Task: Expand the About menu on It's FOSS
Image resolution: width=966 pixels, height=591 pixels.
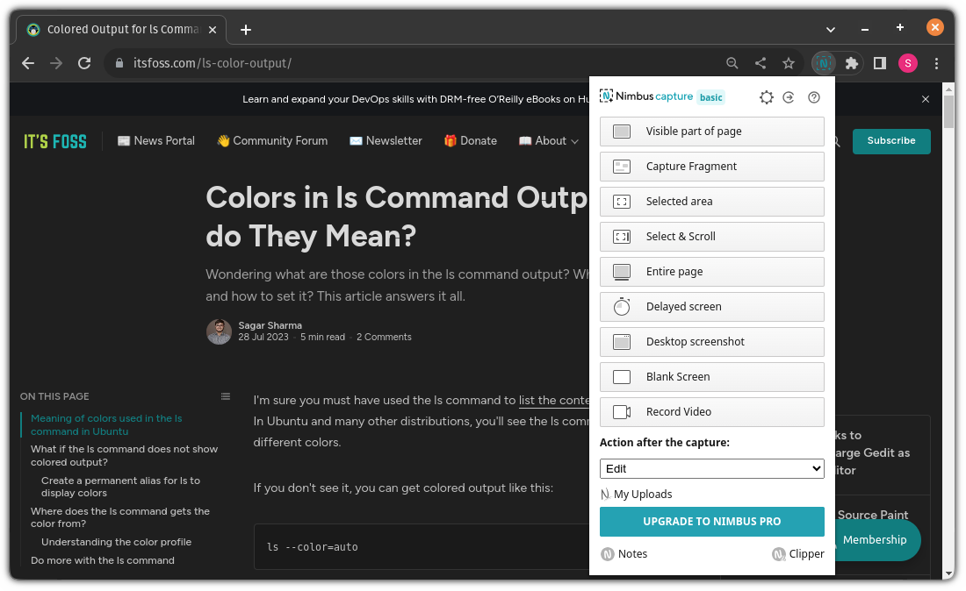Action: 548,140
